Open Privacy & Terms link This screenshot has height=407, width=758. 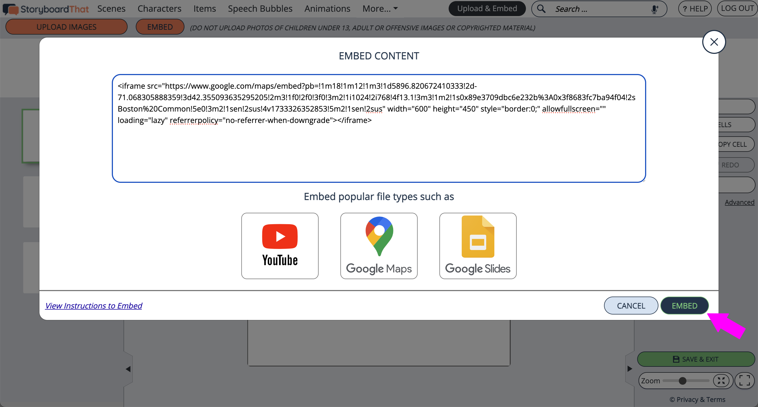click(697, 399)
